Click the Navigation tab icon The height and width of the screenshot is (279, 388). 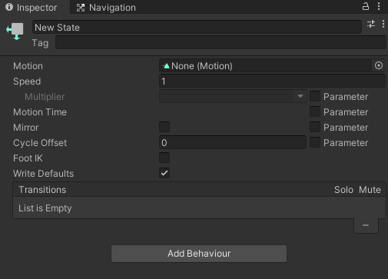tap(81, 8)
